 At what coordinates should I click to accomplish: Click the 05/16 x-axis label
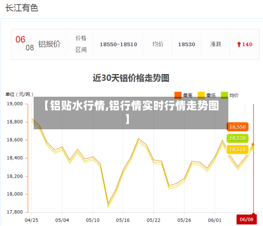123,220
